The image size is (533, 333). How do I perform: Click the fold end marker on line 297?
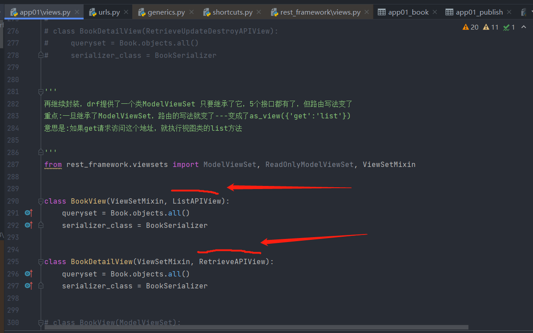[41, 286]
